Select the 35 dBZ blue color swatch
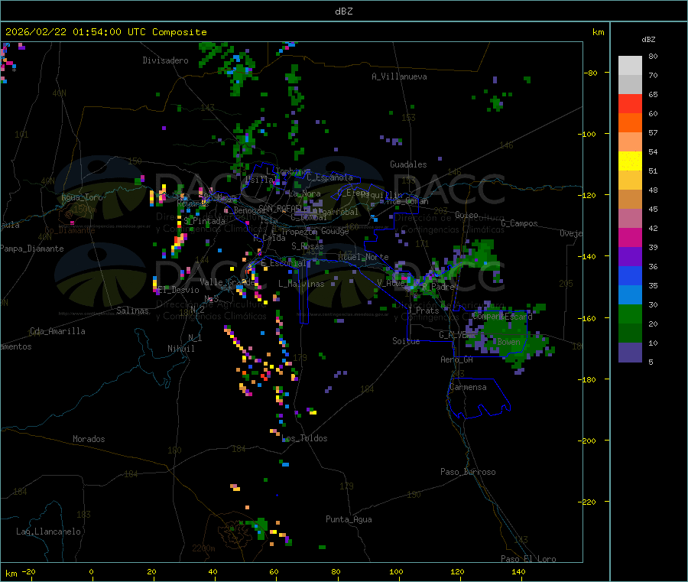 point(630,275)
